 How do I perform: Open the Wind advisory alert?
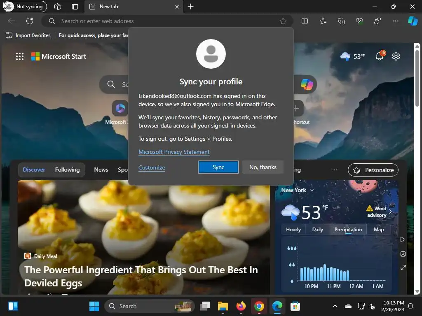point(379,211)
